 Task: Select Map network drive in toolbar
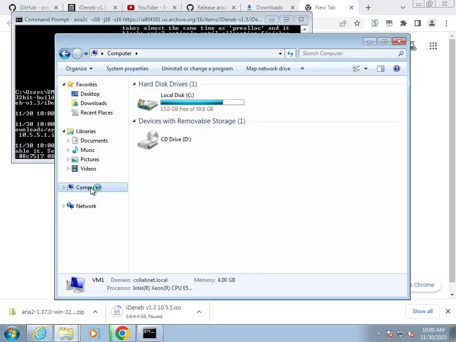[x=268, y=69]
